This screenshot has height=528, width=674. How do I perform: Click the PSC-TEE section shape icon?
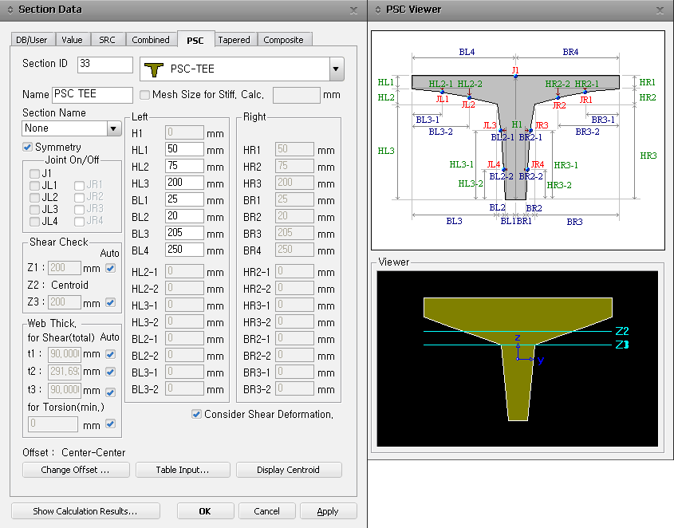(x=154, y=69)
